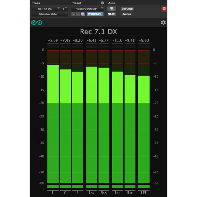
Task: Click the red target button in header
Action: click(x=164, y=9)
